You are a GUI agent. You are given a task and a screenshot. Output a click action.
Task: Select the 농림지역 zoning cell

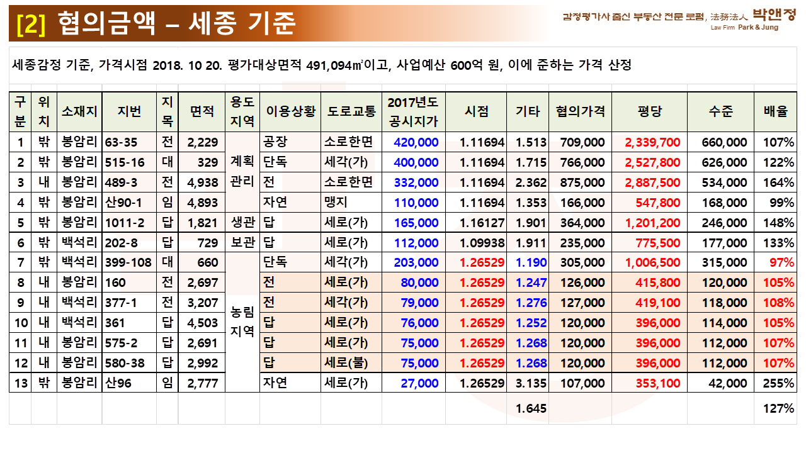point(242,322)
